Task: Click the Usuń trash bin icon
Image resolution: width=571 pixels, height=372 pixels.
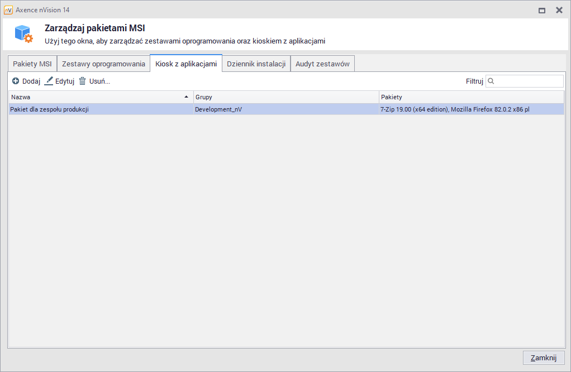Action: point(83,81)
